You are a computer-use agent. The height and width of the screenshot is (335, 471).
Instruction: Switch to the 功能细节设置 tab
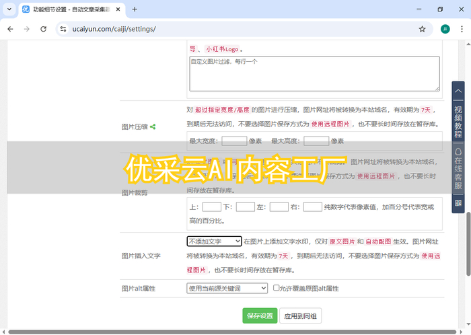point(71,9)
